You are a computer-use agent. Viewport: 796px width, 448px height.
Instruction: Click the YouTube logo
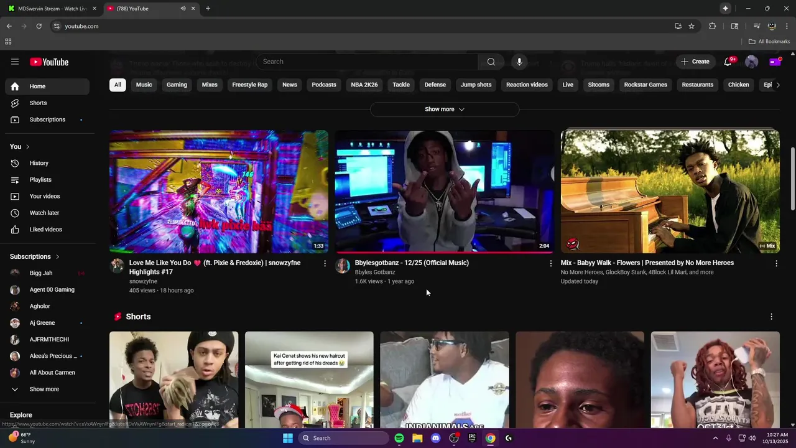[49, 62]
